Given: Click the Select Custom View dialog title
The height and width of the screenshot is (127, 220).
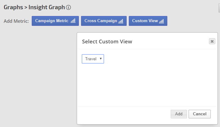Looking at the screenshot, I should pyautogui.click(x=107, y=42).
